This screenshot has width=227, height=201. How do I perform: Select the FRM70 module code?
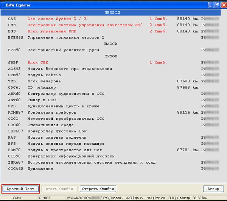click(x=14, y=150)
